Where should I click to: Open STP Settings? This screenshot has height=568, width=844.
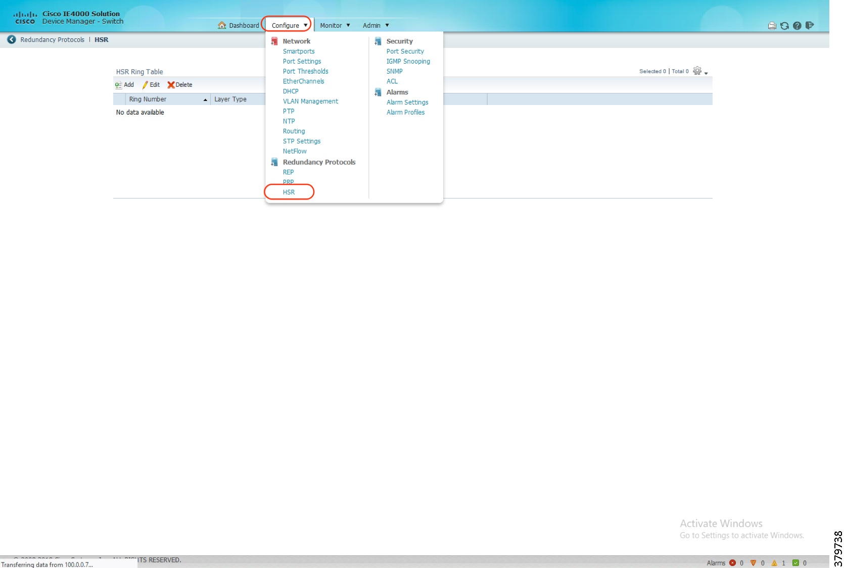click(x=302, y=141)
